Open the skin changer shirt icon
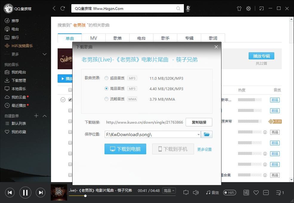The width and height of the screenshot is (294, 203). click(239, 9)
